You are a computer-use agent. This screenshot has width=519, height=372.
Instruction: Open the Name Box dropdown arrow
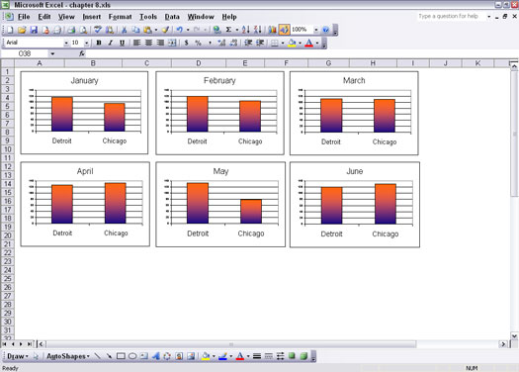pyautogui.click(x=52, y=53)
